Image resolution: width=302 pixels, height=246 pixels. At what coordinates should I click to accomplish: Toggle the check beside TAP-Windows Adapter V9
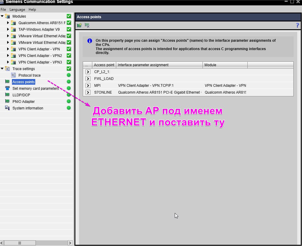pos(69,29)
